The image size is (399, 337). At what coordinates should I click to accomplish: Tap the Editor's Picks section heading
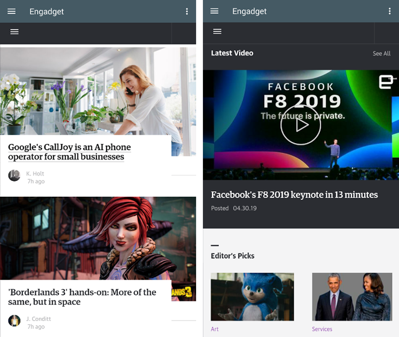(x=233, y=256)
